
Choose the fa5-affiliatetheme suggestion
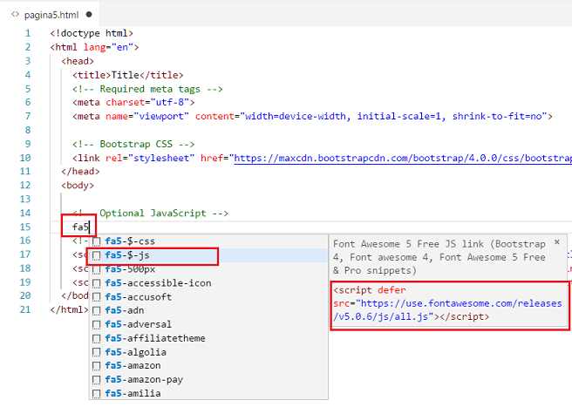(x=208, y=338)
